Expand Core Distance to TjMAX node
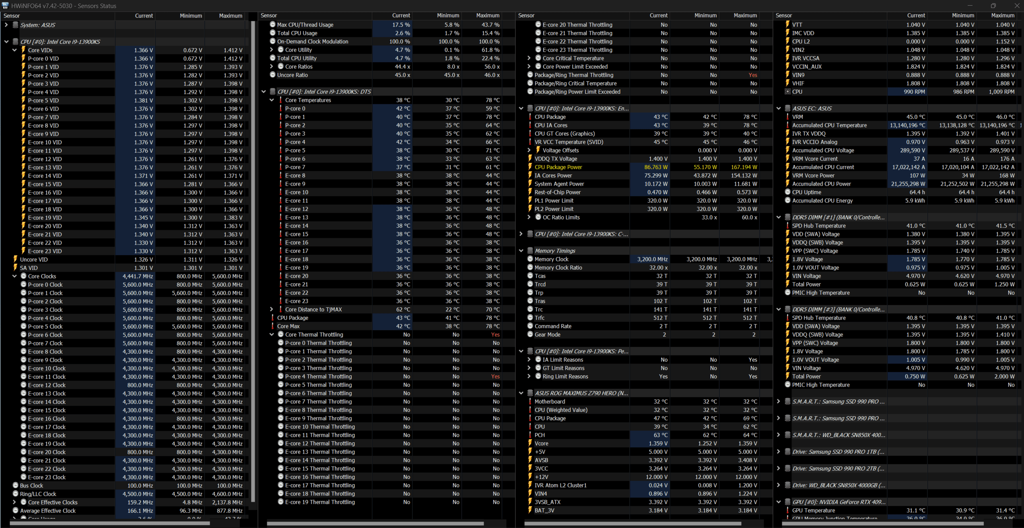 [272, 309]
